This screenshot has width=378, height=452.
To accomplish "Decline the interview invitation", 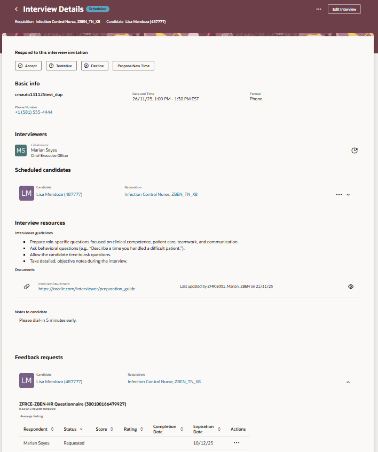I will click(94, 66).
